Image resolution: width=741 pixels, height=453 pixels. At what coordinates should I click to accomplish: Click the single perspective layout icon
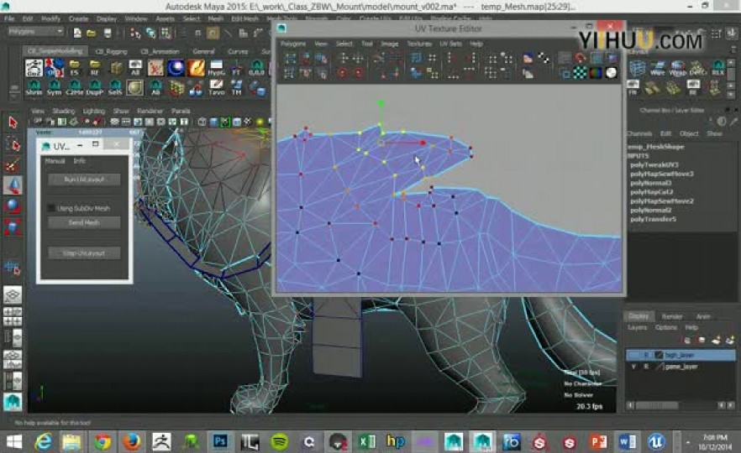pyautogui.click(x=13, y=296)
